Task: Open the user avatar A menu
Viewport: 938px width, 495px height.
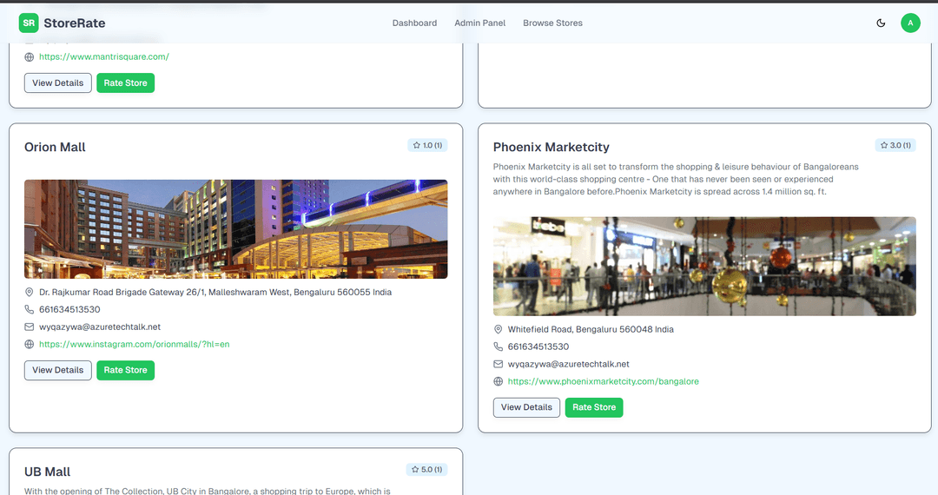Action: [x=910, y=23]
